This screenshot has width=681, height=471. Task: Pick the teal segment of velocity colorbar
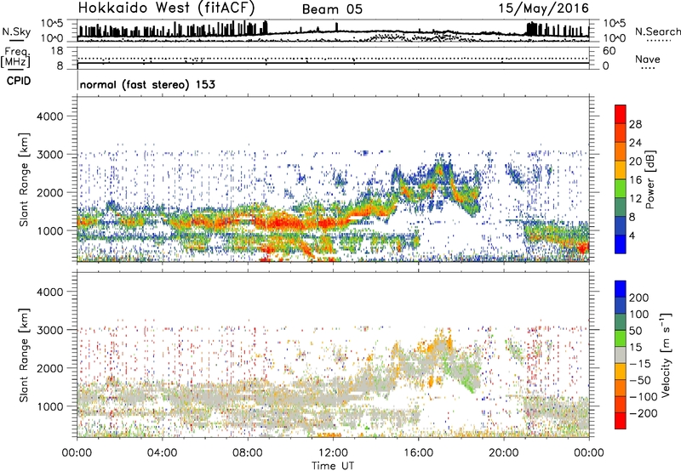pos(621,322)
